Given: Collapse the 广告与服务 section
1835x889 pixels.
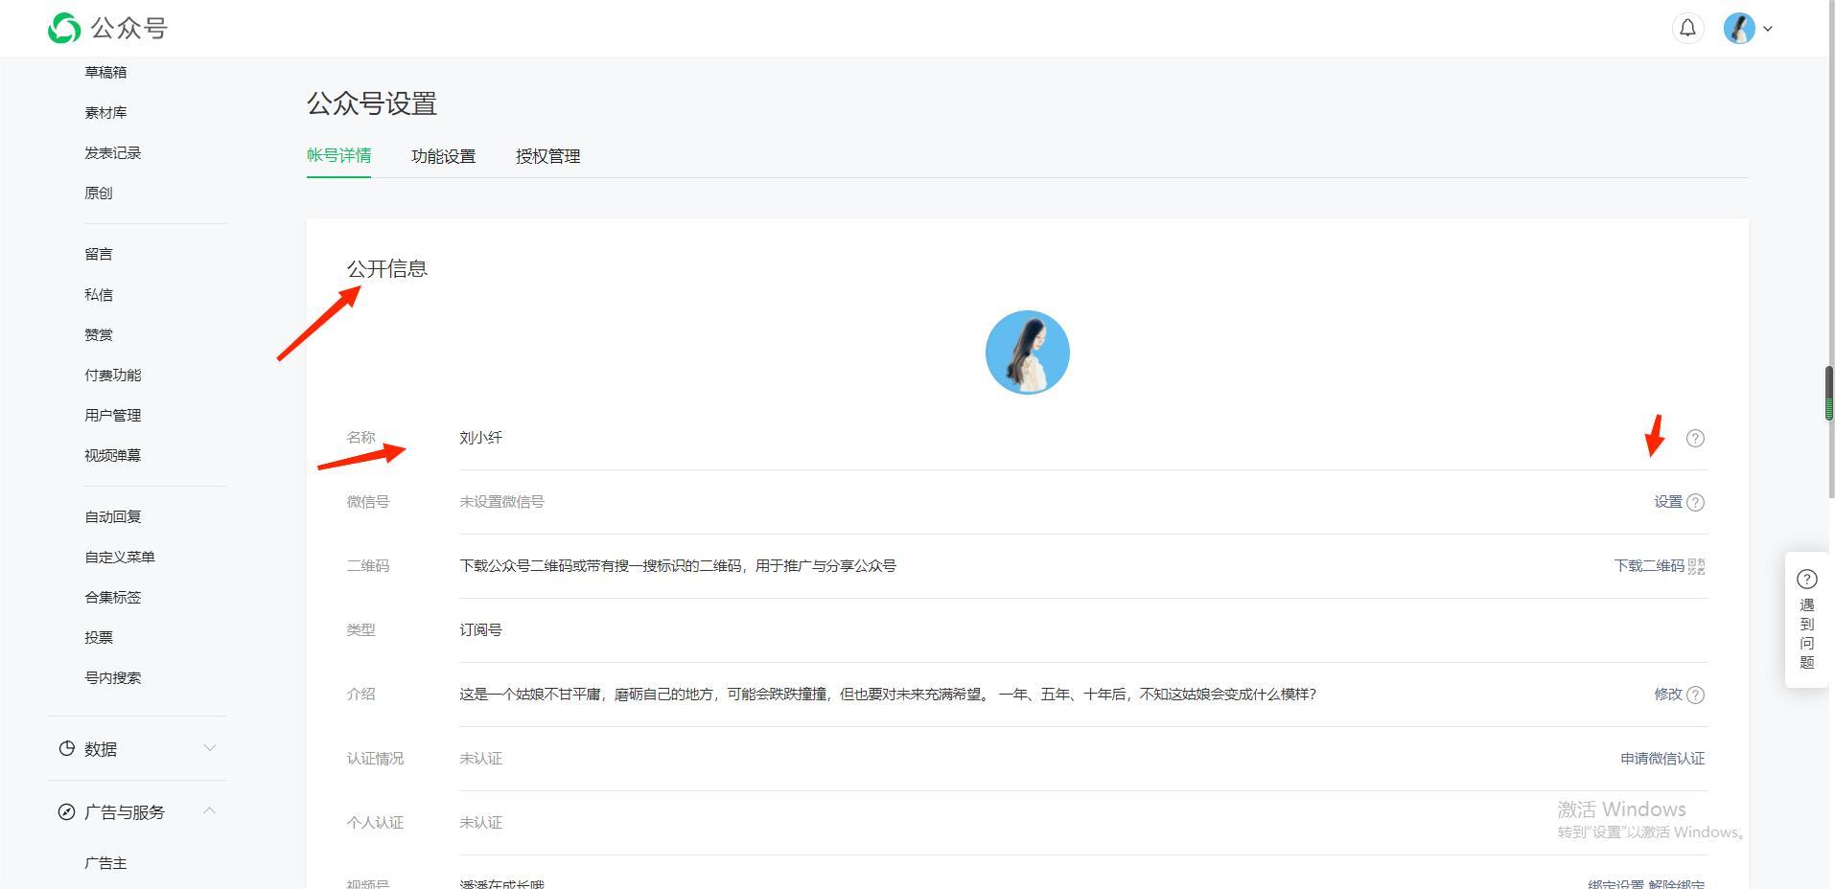Looking at the screenshot, I should coord(210,809).
